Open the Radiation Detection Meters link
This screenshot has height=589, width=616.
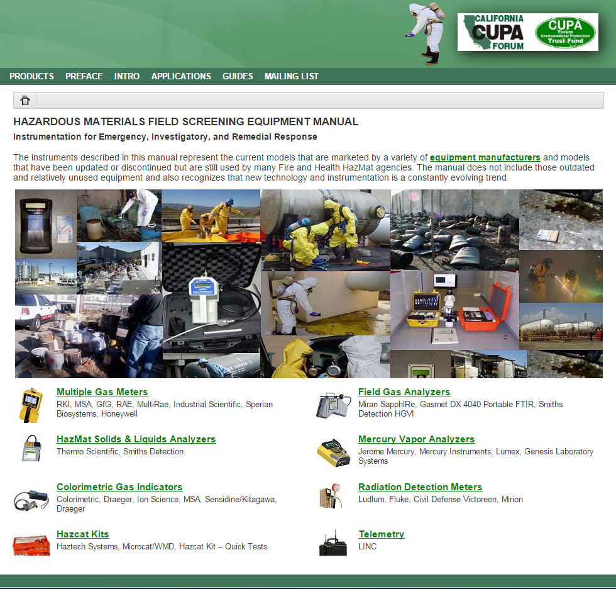[x=420, y=487]
